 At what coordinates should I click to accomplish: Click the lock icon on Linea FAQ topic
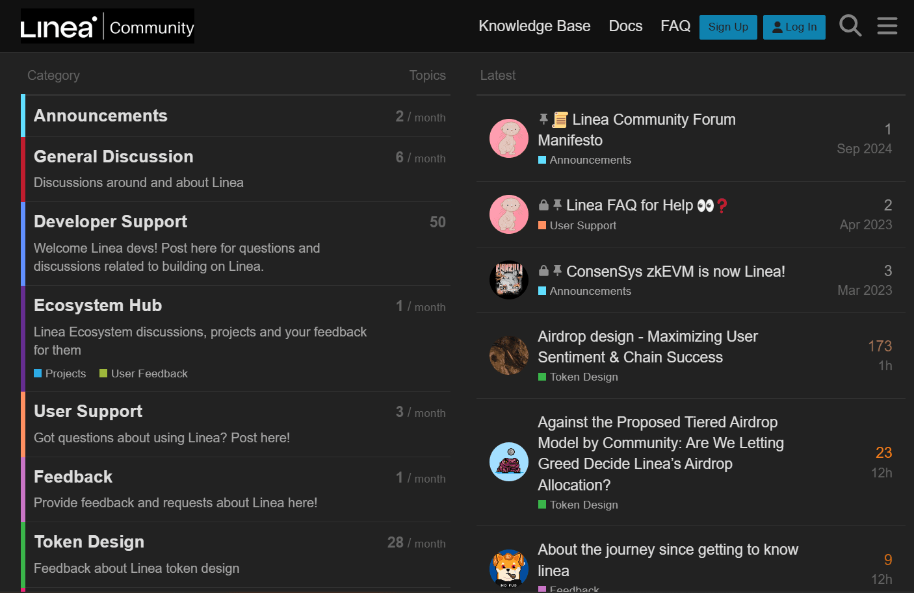[x=543, y=205]
